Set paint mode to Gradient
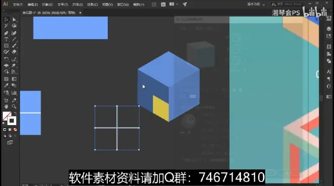Viewport: 334px width, 186px height. 10,130
